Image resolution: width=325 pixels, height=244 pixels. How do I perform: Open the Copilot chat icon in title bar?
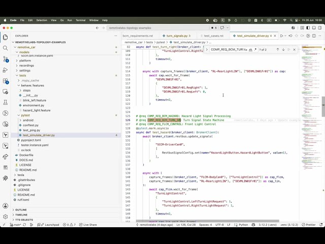pyautogui.click(x=222, y=28)
